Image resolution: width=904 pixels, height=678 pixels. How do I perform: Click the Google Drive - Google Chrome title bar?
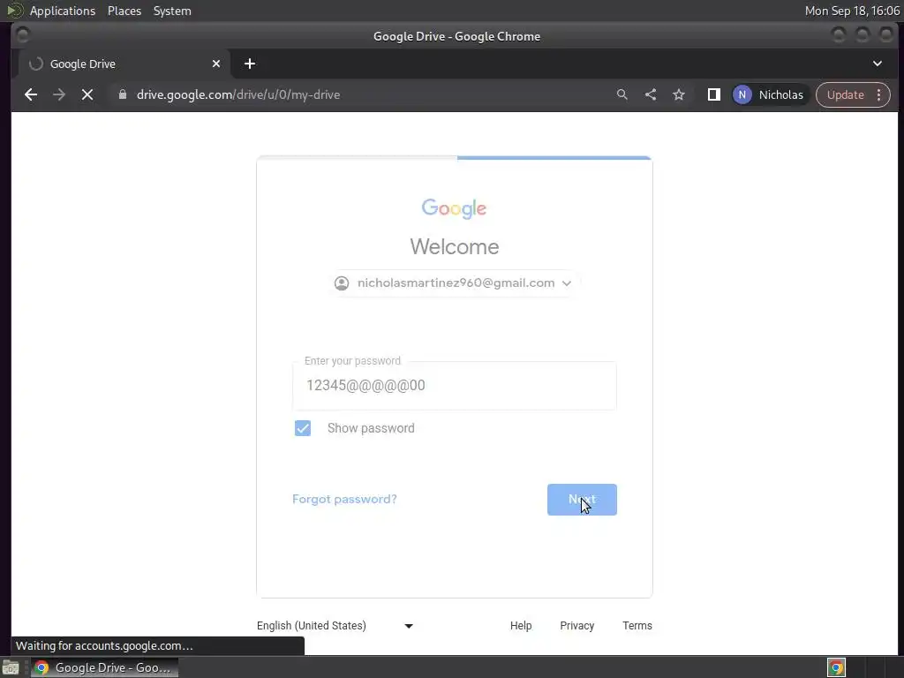click(x=456, y=36)
